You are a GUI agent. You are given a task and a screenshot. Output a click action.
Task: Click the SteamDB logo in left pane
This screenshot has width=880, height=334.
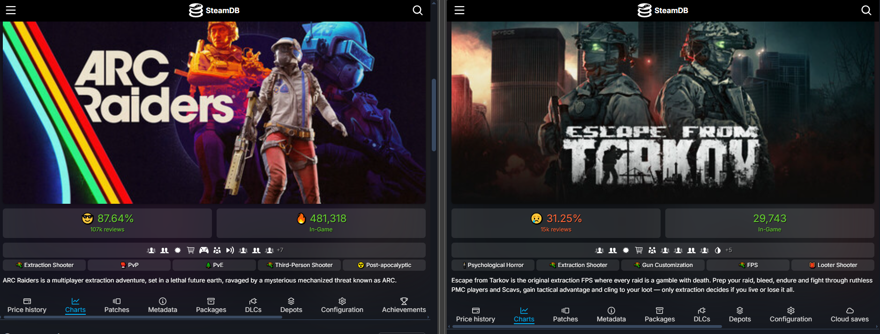214,10
